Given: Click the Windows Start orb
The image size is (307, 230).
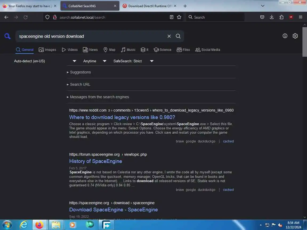Looking at the screenshot, I should click(x=7, y=225).
